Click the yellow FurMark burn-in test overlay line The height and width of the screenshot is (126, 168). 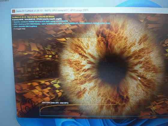click(x=33, y=17)
